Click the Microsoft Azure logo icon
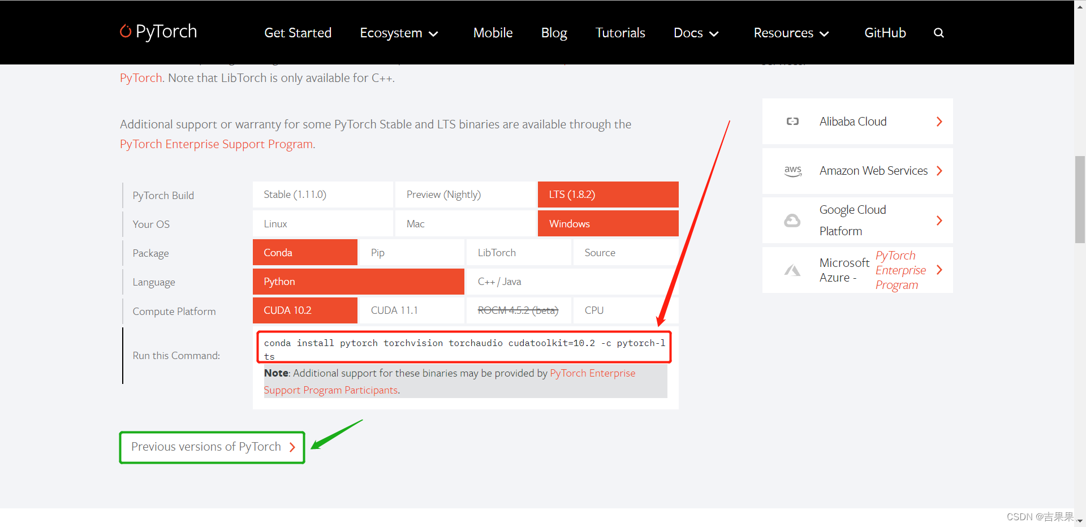Screen dimensions: 1086x527 pyautogui.click(x=792, y=270)
